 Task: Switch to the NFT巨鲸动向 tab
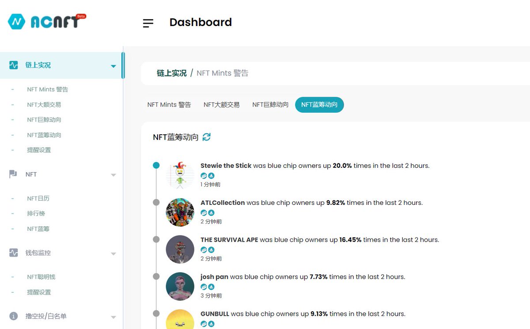coord(270,105)
